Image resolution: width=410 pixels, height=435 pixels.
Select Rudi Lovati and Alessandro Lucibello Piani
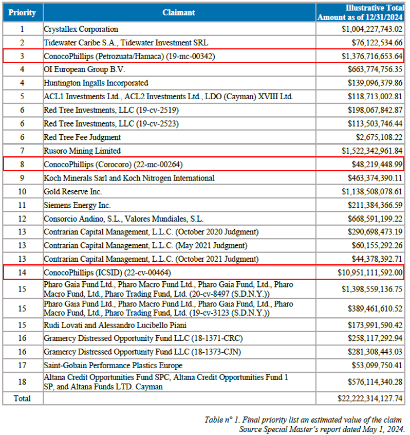coord(179,325)
